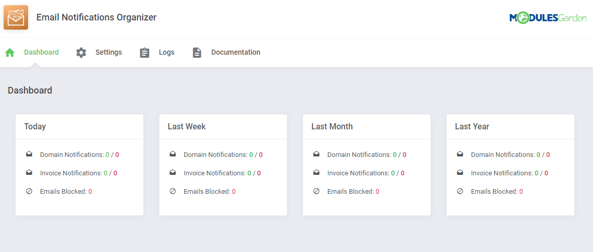This screenshot has width=593, height=252.
Task: Click envelope icon beside Today Domain Notifications
Action: click(x=29, y=154)
